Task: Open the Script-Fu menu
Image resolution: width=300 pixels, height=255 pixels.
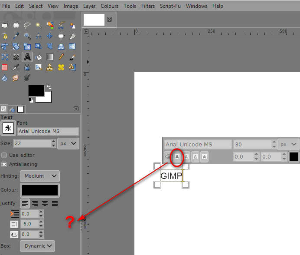Action: (170, 6)
